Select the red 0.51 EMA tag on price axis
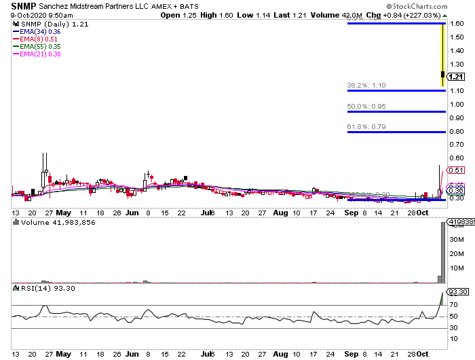 [456, 170]
